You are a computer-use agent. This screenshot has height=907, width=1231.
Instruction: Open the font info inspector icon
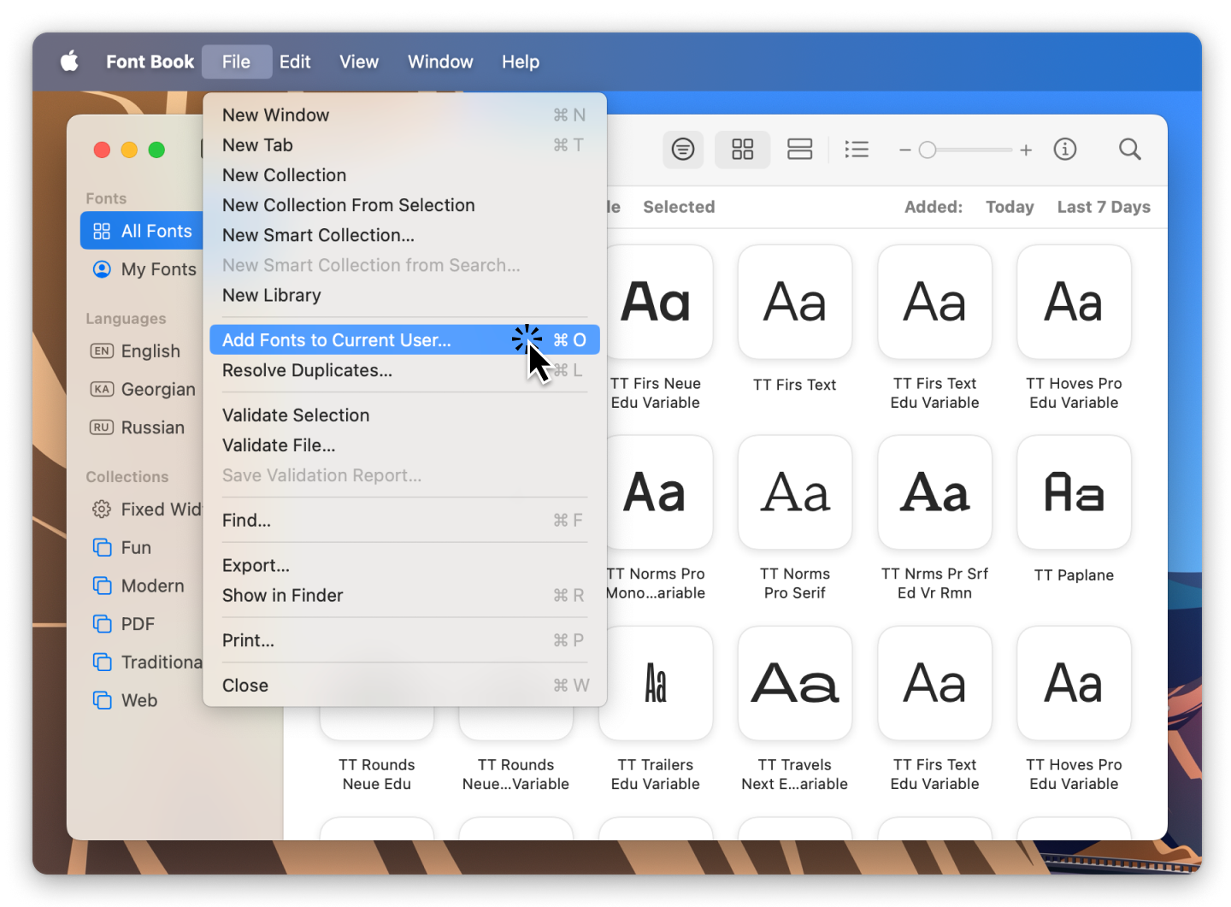tap(1065, 150)
